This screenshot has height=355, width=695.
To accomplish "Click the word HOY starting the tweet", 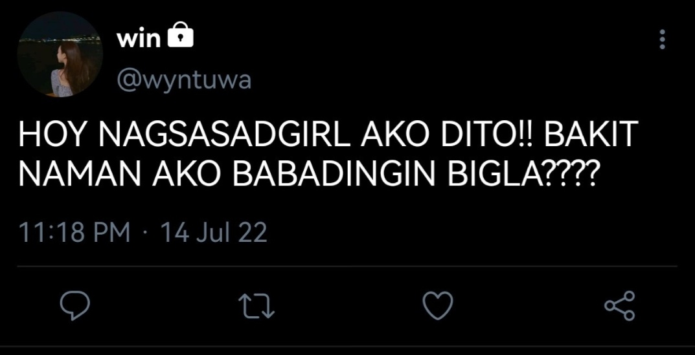I will click(x=51, y=134).
